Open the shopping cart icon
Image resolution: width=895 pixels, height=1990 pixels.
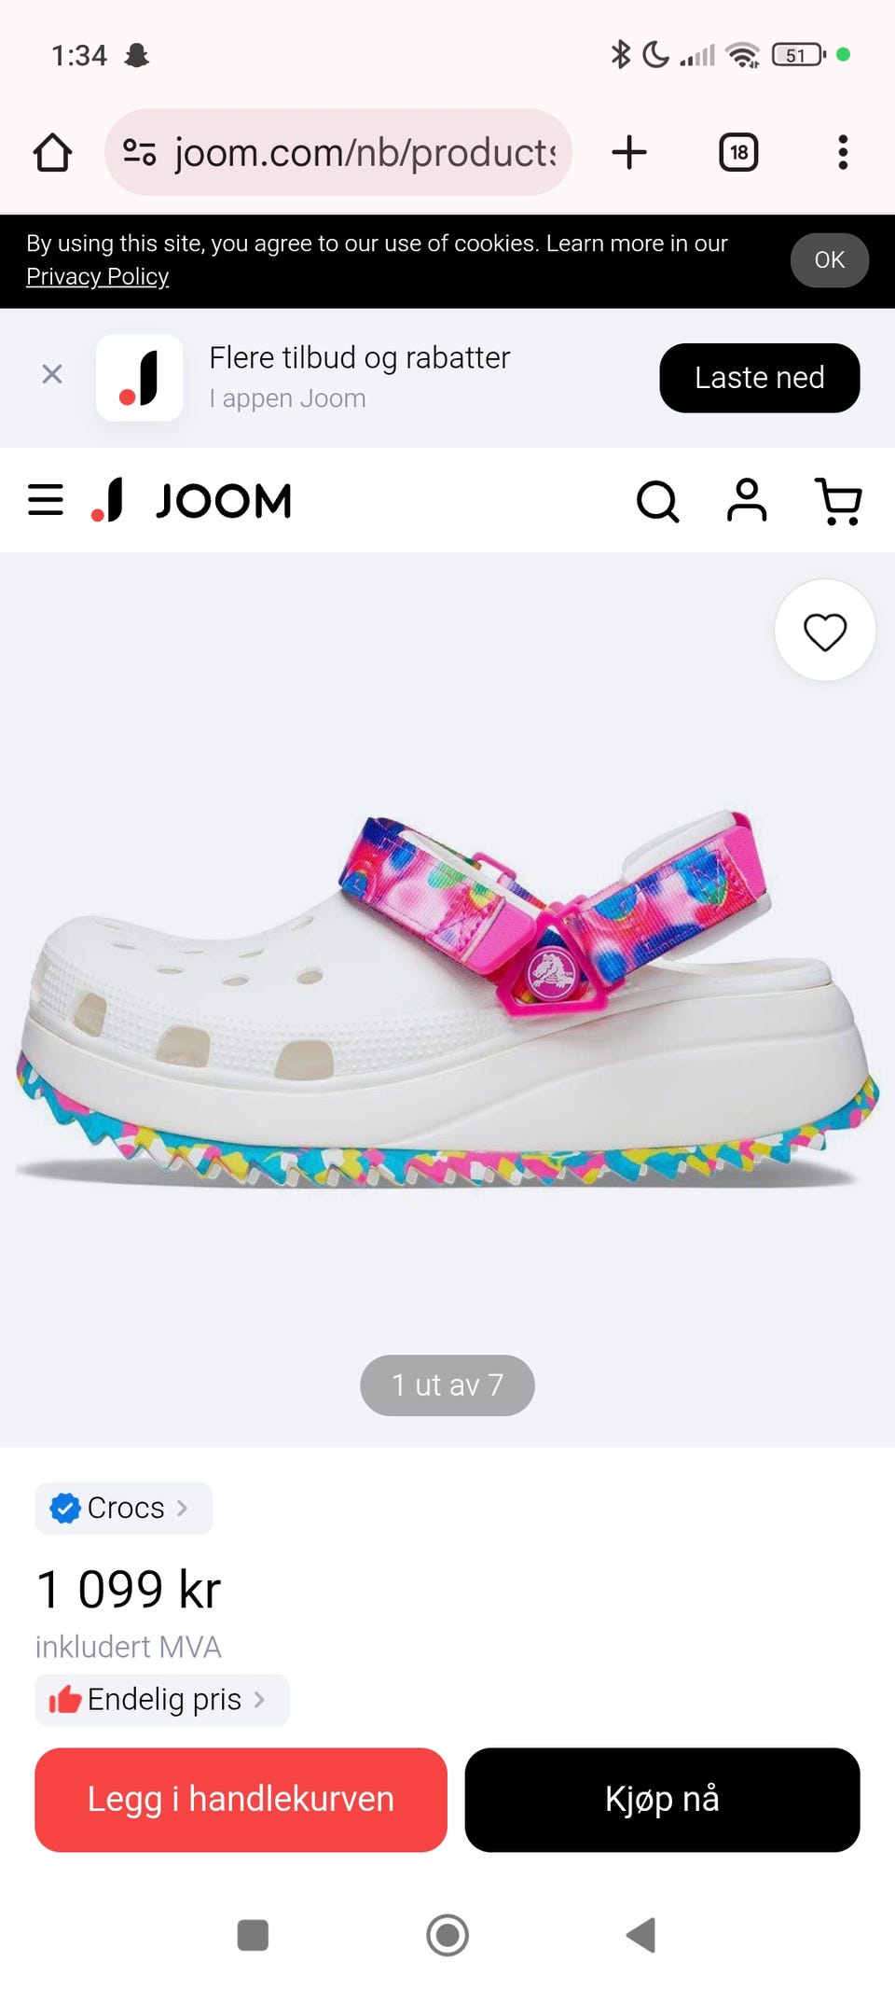coord(838,501)
